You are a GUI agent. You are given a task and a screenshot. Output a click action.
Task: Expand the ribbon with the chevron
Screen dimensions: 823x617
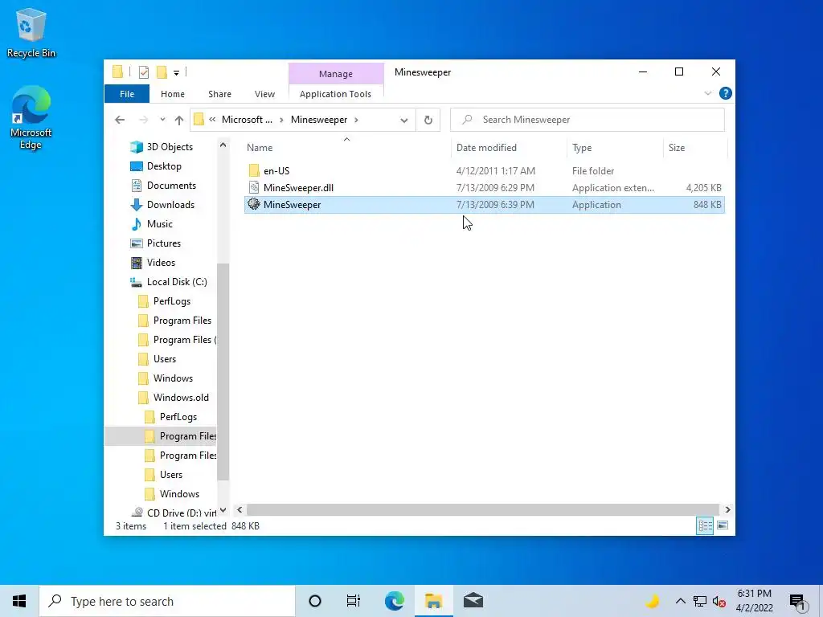point(707,93)
